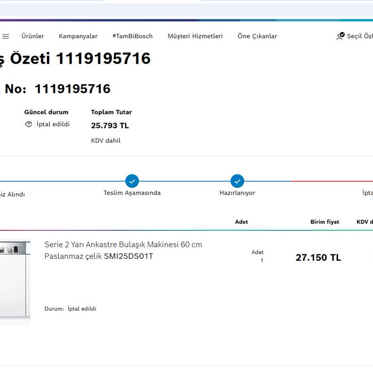Image resolution: width=373 pixels, height=373 pixels.
Task: Go to Kampanyalar in navigation
Action: [78, 36]
